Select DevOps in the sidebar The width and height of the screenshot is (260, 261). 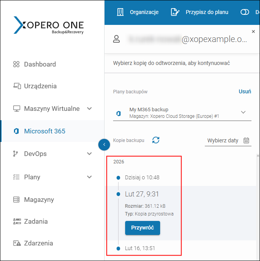35,154
